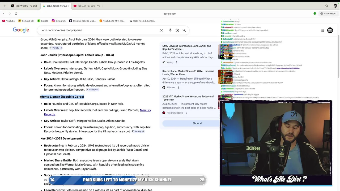Open UMG Elevates Interscope's John Janick article
Viewport: 340px width, 191px height.
(x=187, y=47)
